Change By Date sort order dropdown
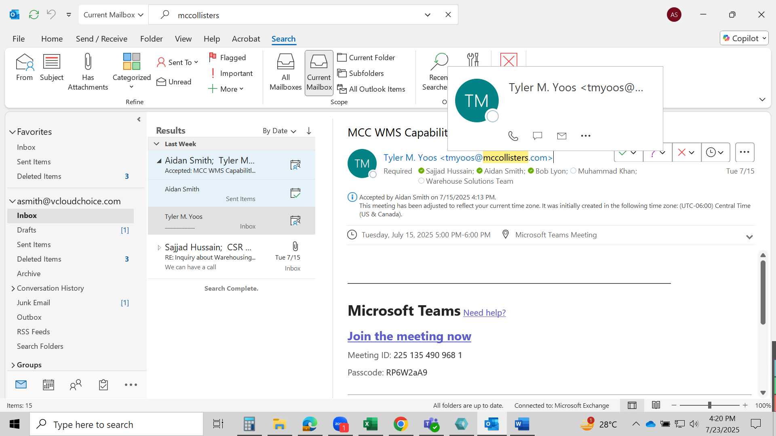This screenshot has width=776, height=436. (x=279, y=131)
